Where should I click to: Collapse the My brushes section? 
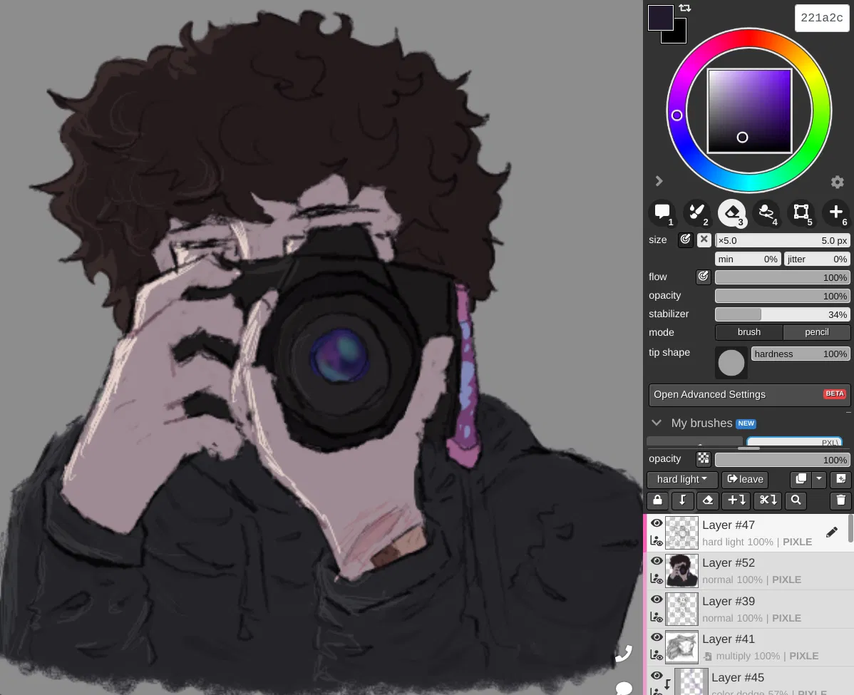tap(657, 423)
